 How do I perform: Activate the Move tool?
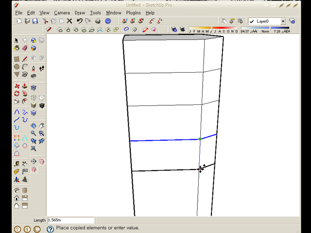[17, 86]
